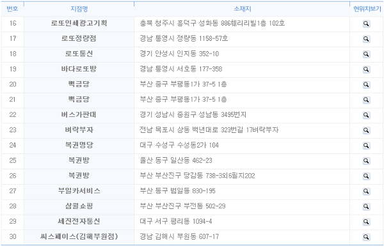Viewport: 384px width, 246px height.
Task: Select row number 18
Action: [13, 54]
